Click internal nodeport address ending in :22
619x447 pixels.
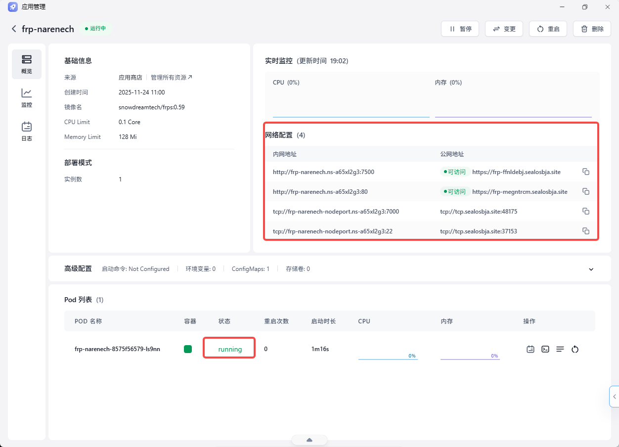coord(333,231)
